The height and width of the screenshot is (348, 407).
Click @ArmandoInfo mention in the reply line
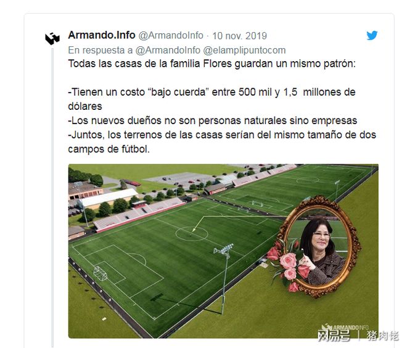tap(168, 50)
